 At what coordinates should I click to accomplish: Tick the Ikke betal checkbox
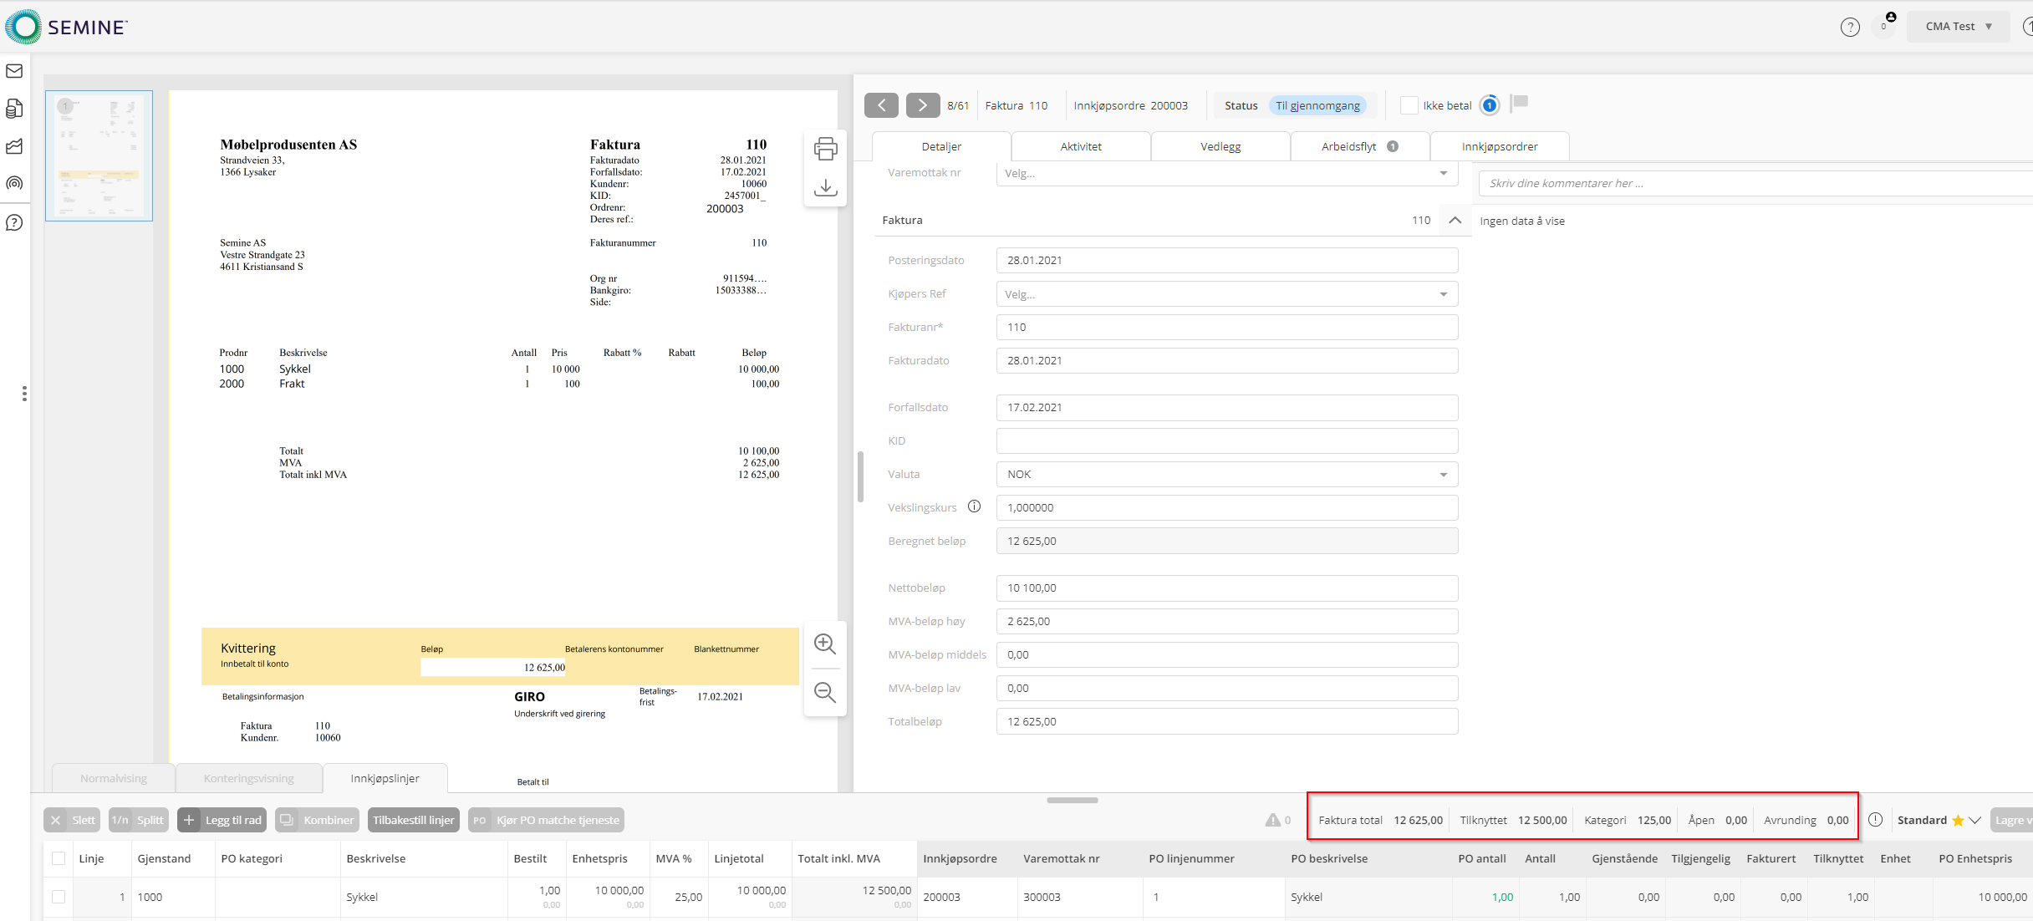(x=1409, y=105)
